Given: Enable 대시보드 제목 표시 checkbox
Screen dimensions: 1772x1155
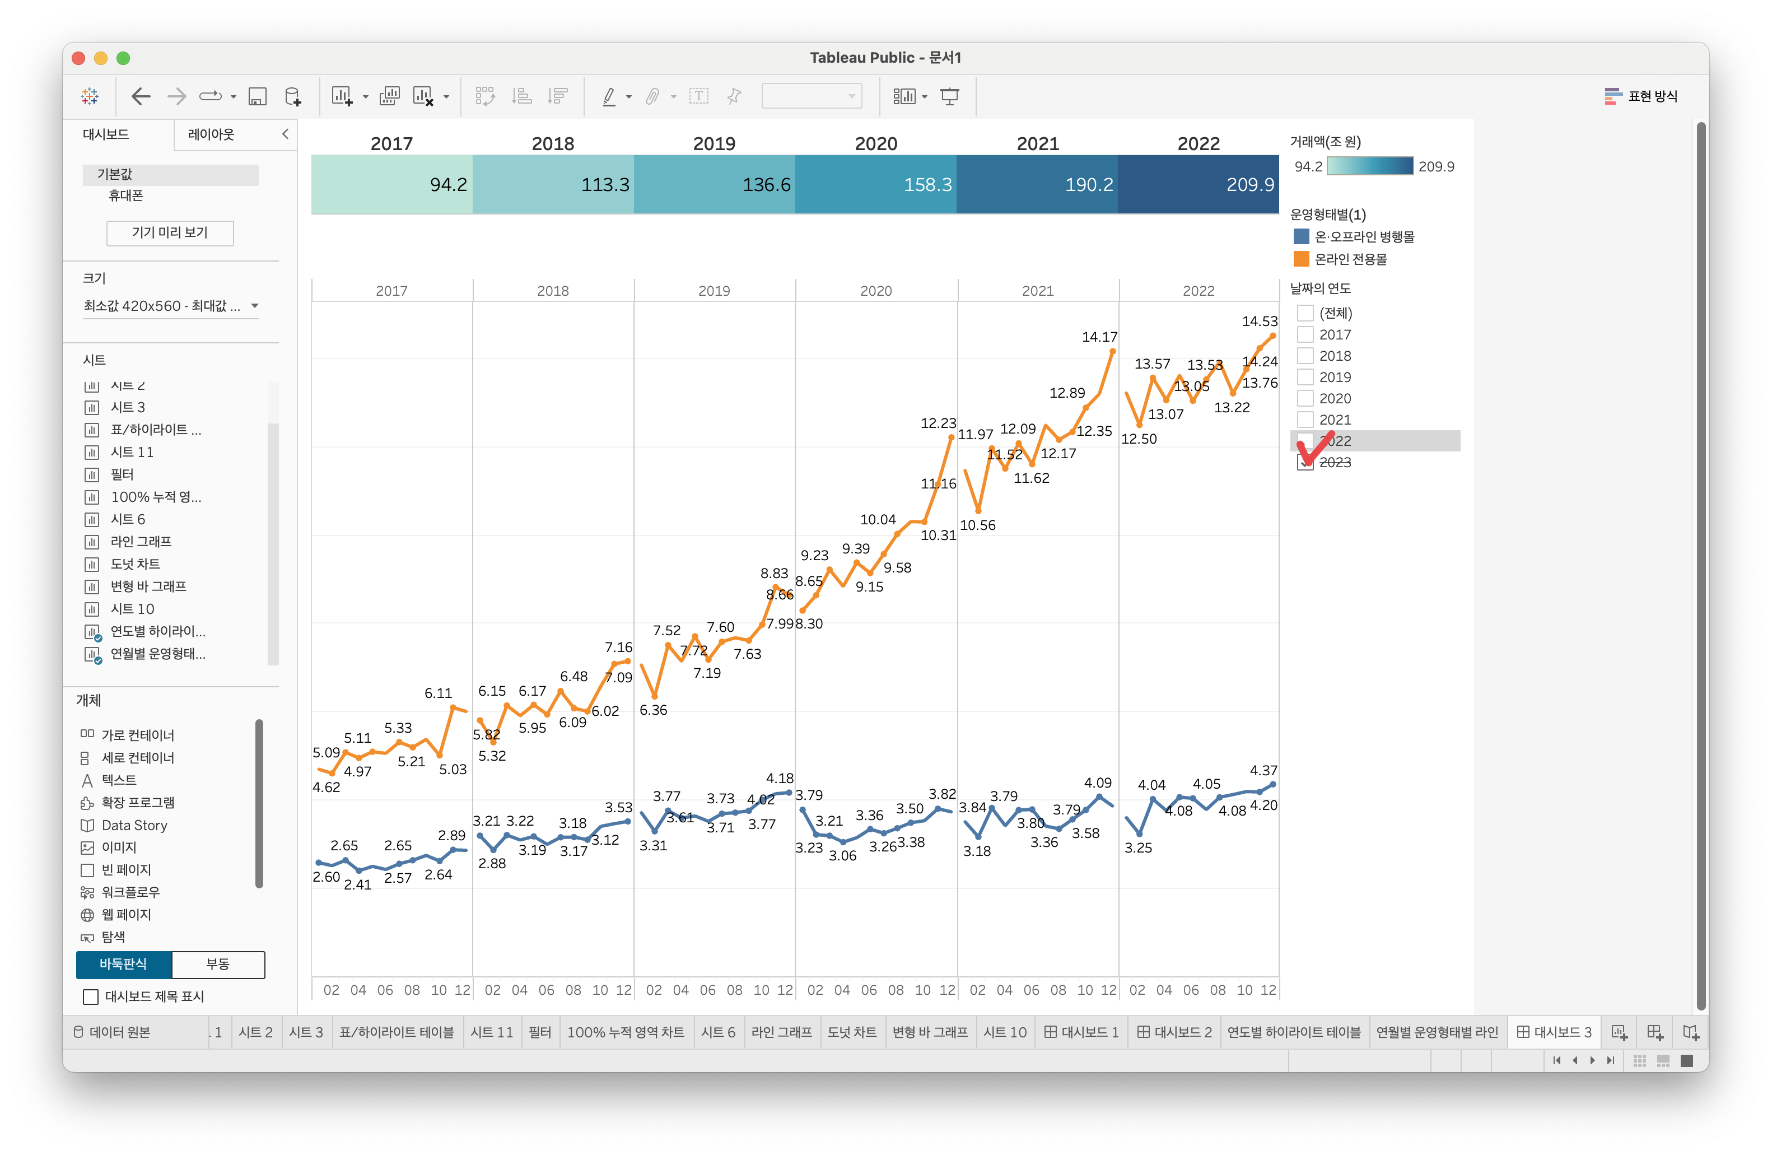Looking at the screenshot, I should (91, 996).
